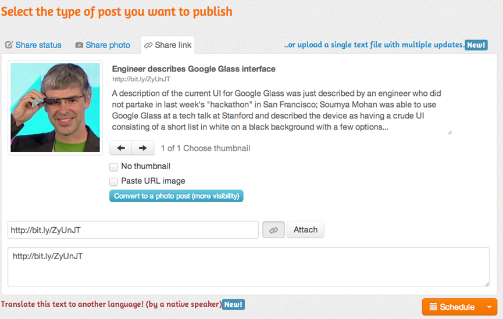Click the bit.ly URL input field
The height and width of the screenshot is (319, 503).
point(133,230)
